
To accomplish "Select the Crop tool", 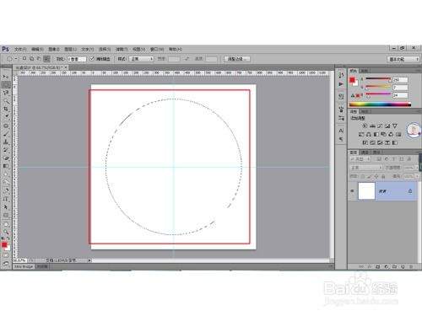I will pos(6,109).
